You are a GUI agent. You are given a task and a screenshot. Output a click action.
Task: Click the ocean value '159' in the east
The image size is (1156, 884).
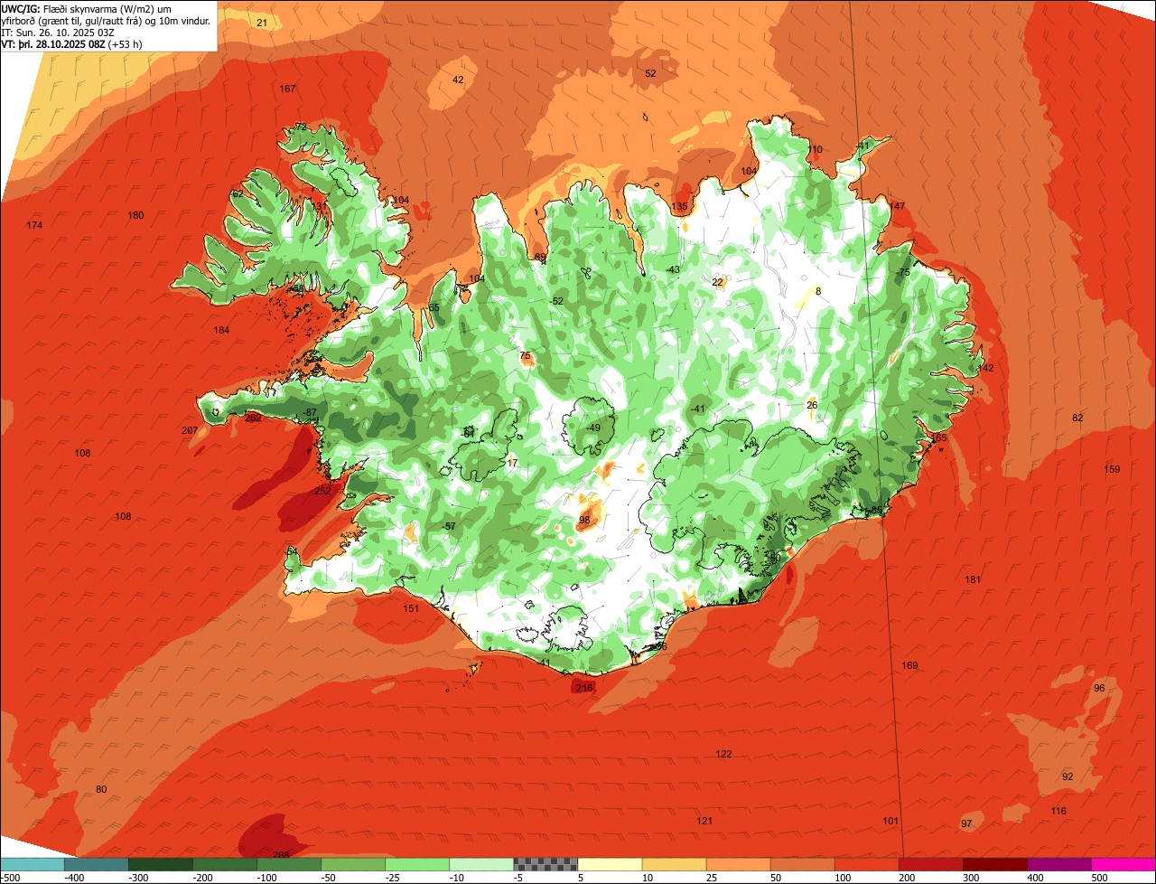[1112, 469]
